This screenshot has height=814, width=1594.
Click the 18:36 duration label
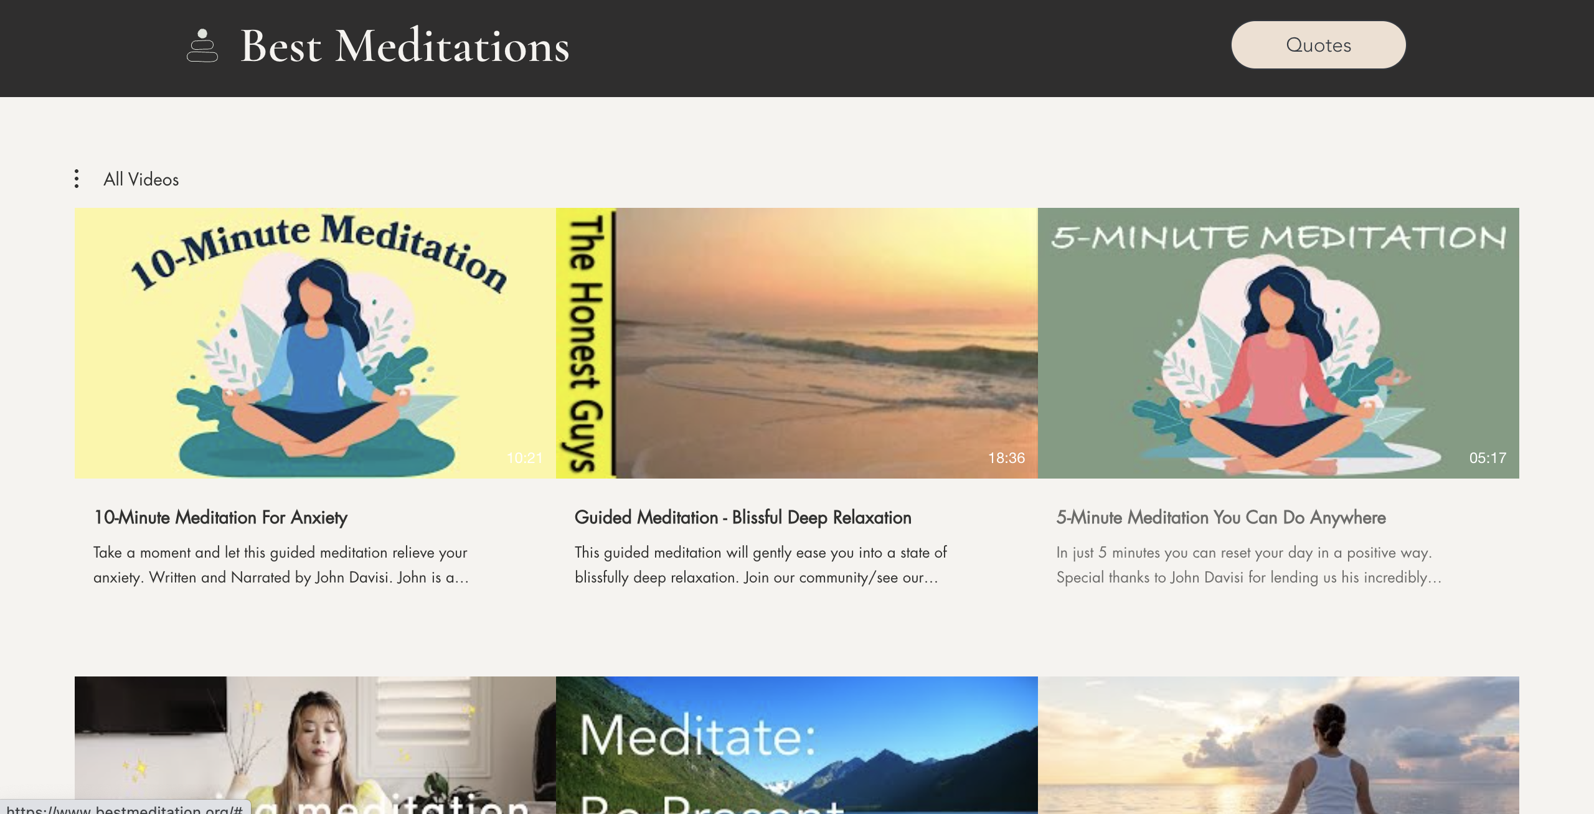[x=1006, y=458]
